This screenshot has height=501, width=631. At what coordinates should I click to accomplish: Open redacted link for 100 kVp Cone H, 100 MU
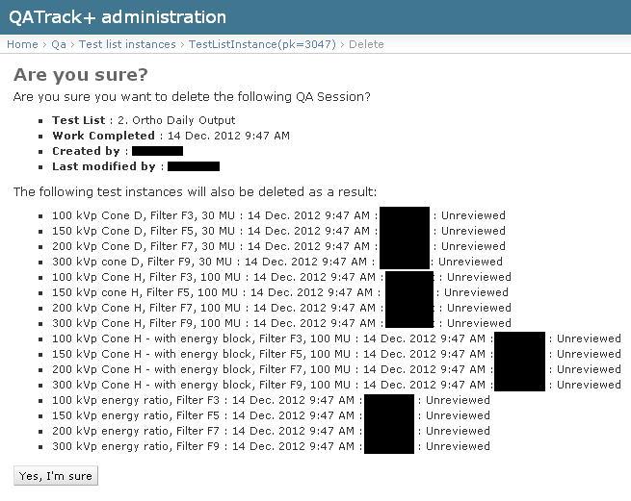[x=408, y=277]
